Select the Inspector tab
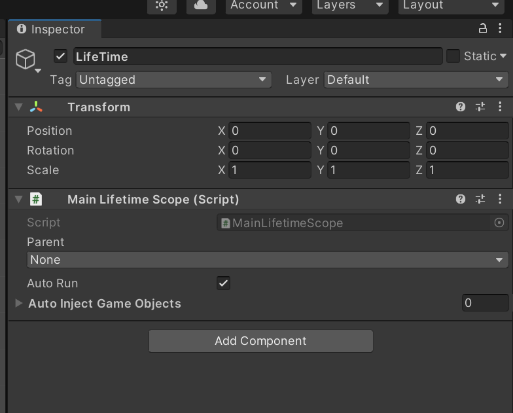 [55, 29]
